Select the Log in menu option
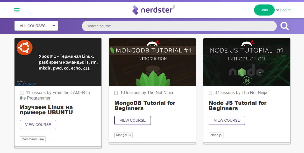The image size is (304, 153). tap(286, 10)
